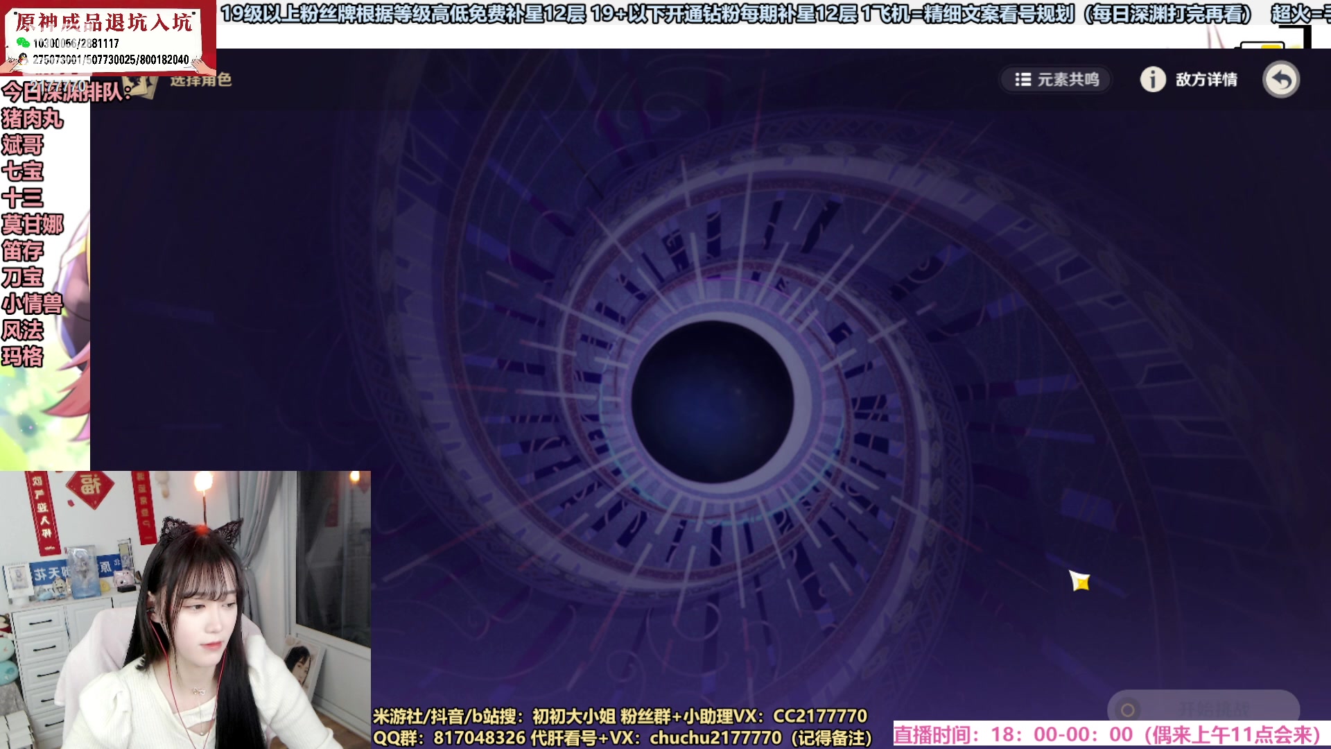Click the QQ群 817048326 contact line
This screenshot has height=749, width=1331.
click(x=623, y=738)
